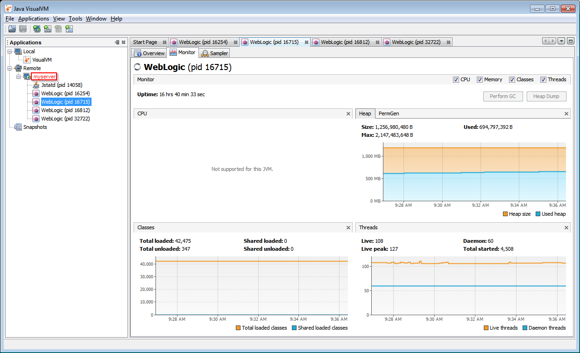The image size is (580, 353).
Task: Minimize the Applications panel with its slide icon
Action: (117, 42)
